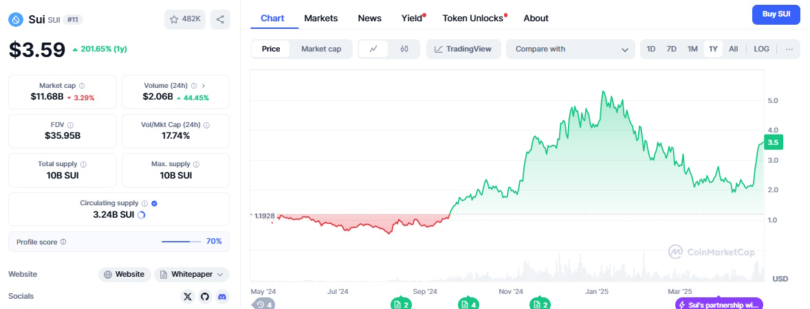Switch to the candlestick chart icon
Viewport: 810px width, 309px height.
point(404,49)
